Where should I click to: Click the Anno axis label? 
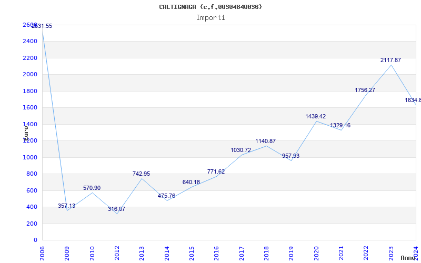click(408, 258)
